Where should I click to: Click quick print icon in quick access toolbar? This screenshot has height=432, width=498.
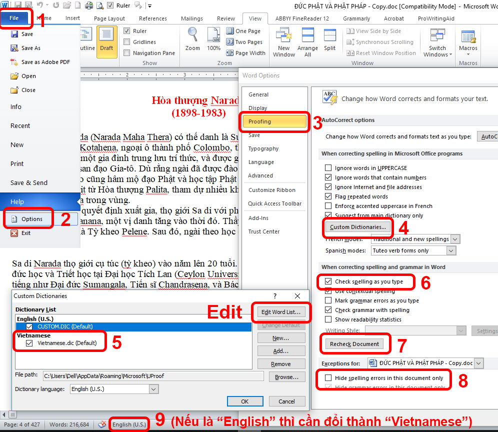pyautogui.click(x=89, y=5)
